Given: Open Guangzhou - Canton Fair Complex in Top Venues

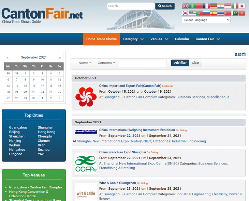Looking at the screenshot, I should pos(36,187).
